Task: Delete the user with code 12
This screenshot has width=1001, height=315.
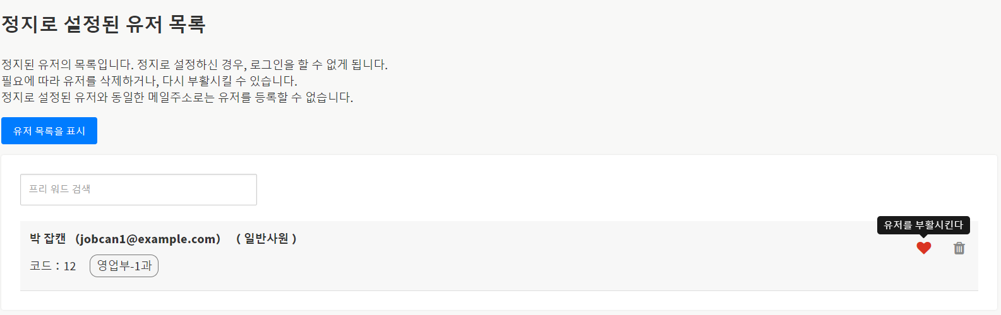Action: 959,248
